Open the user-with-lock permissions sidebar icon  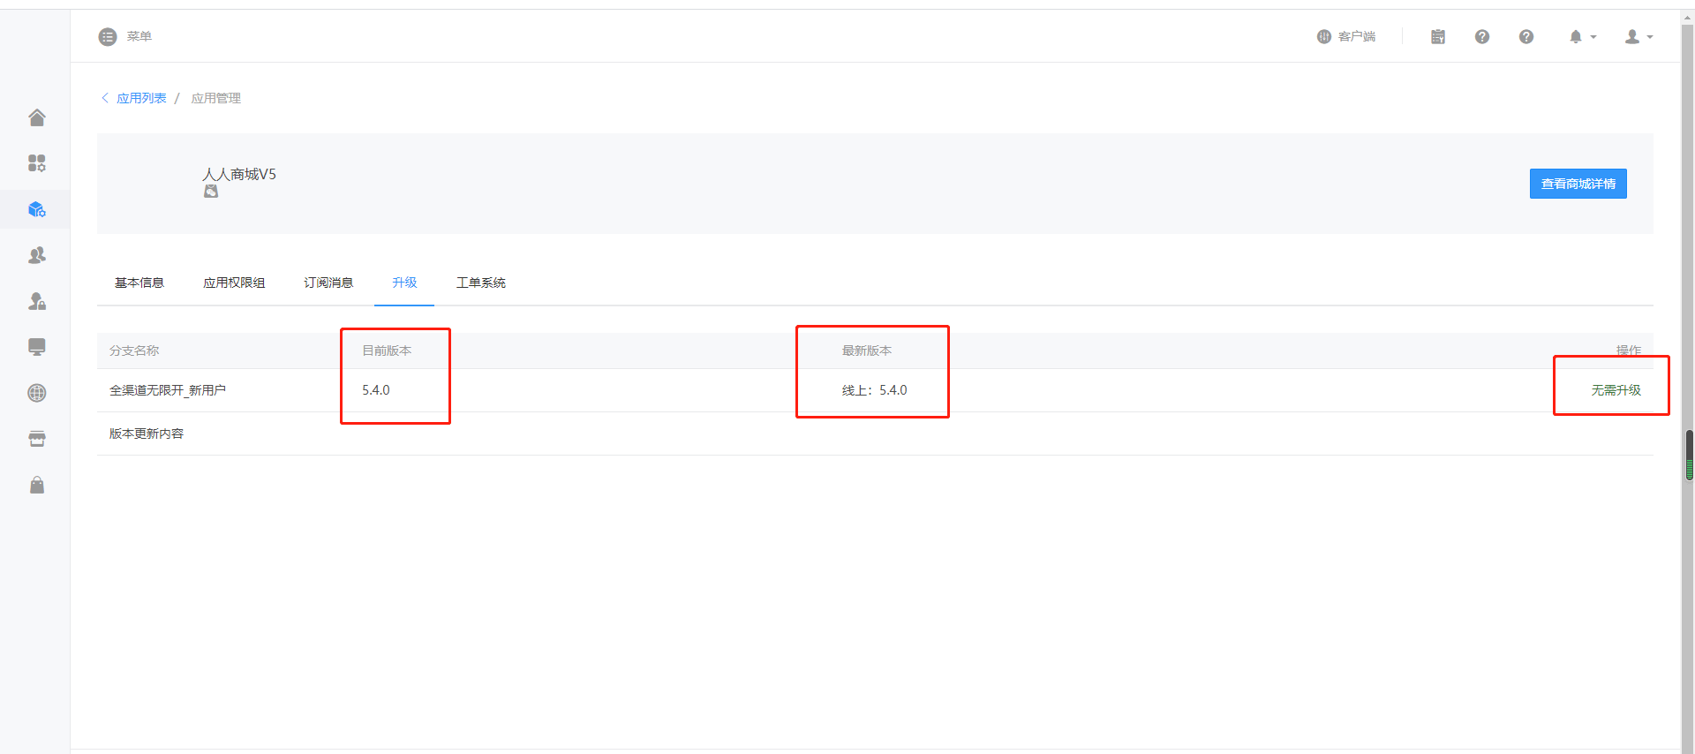pos(36,301)
